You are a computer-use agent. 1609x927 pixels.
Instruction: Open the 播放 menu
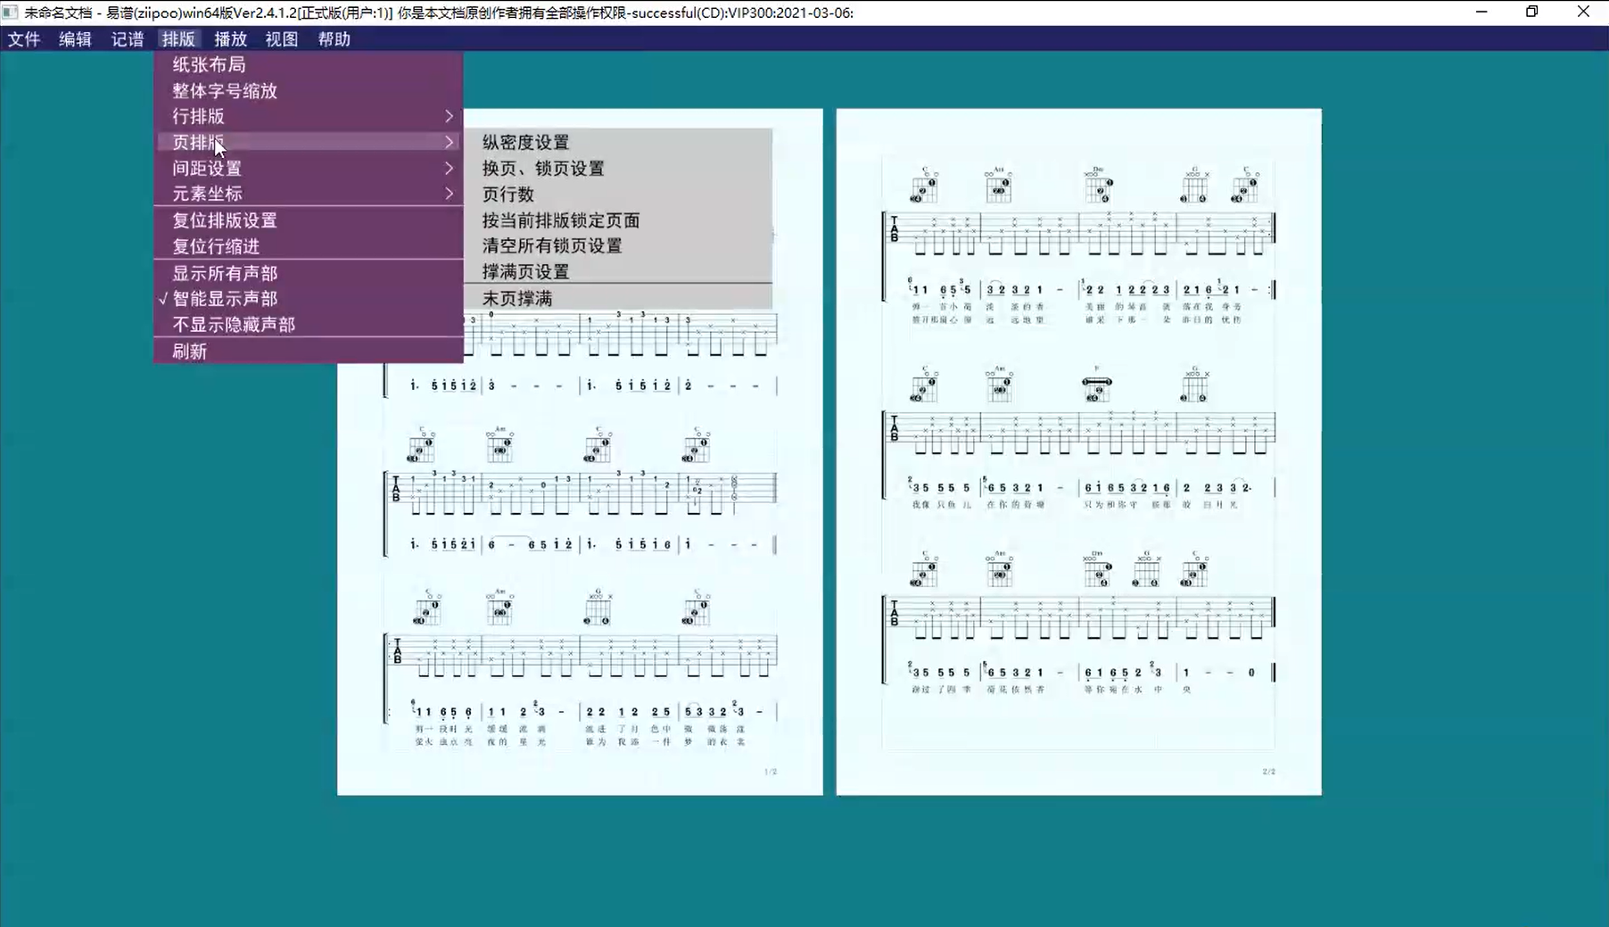230,39
